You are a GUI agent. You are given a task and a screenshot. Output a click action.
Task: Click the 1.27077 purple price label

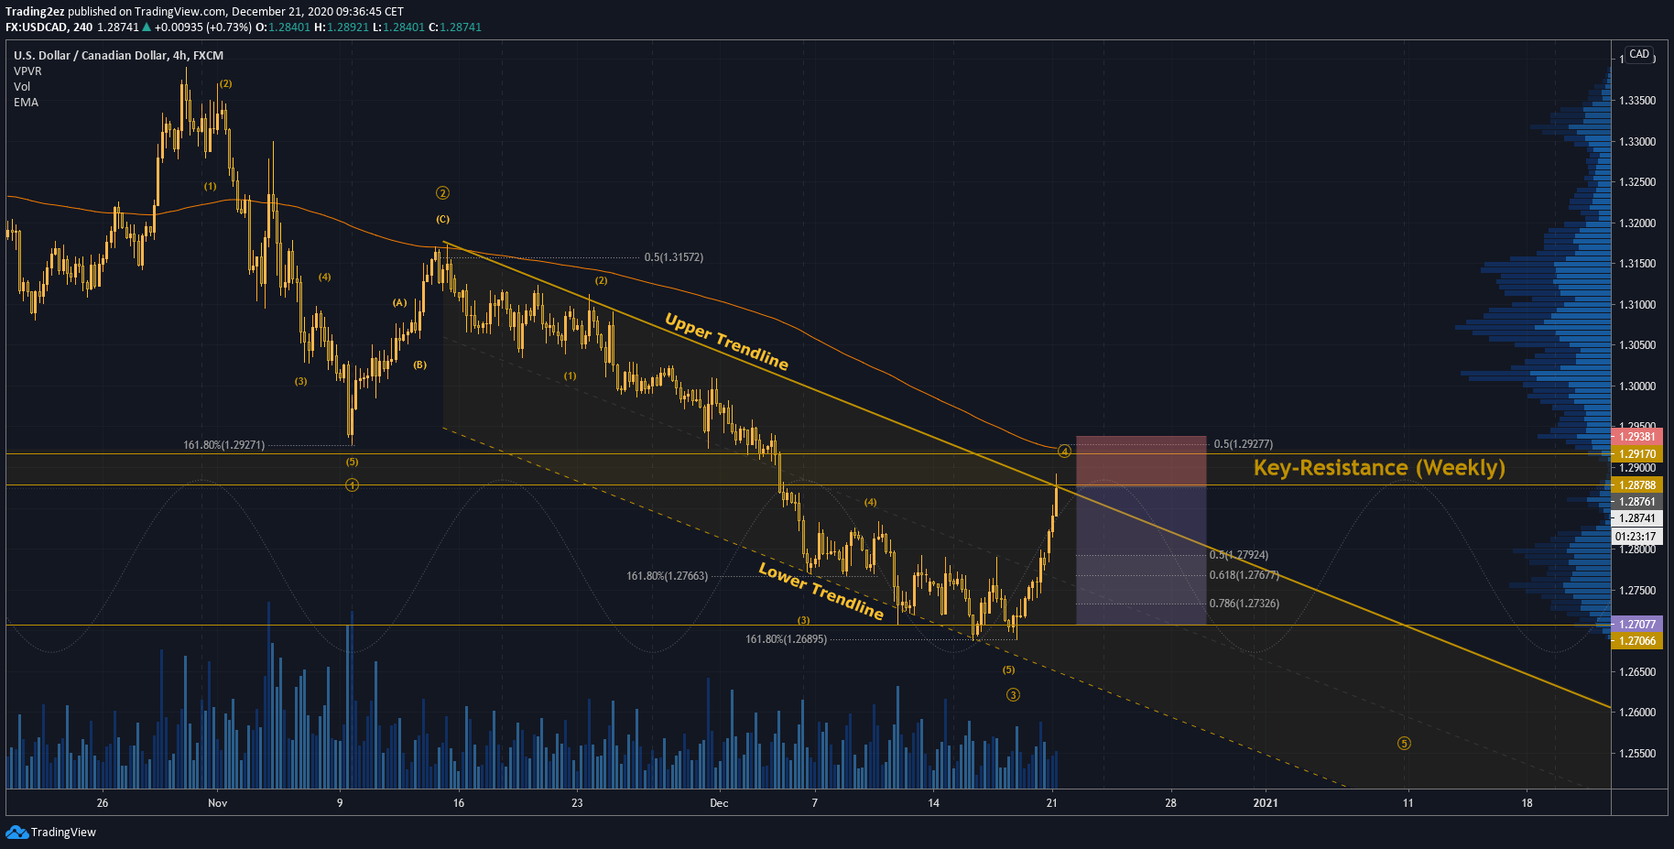pyautogui.click(x=1636, y=625)
